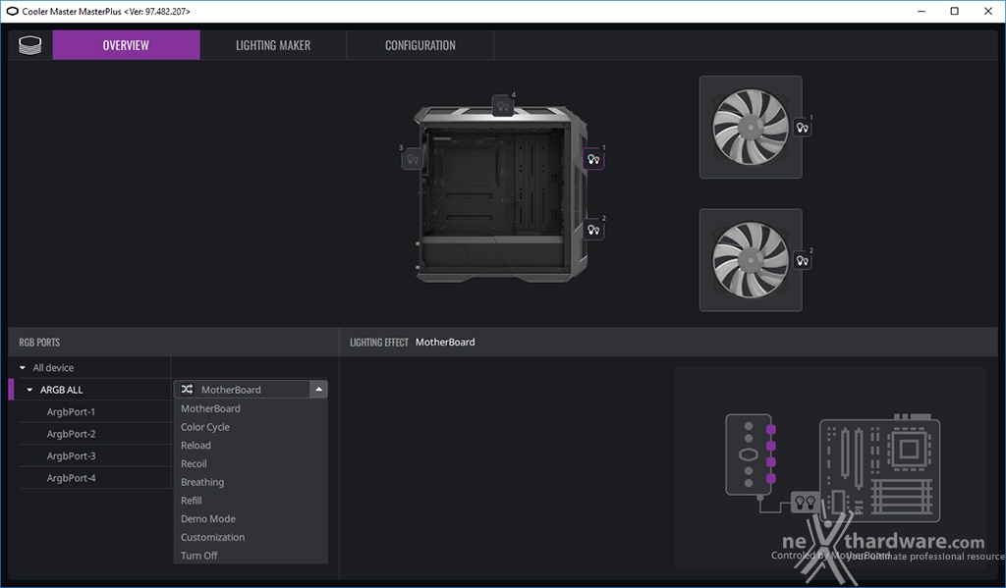1006x588 pixels.
Task: Click the bulb icon in motherboard diagram
Action: [805, 501]
